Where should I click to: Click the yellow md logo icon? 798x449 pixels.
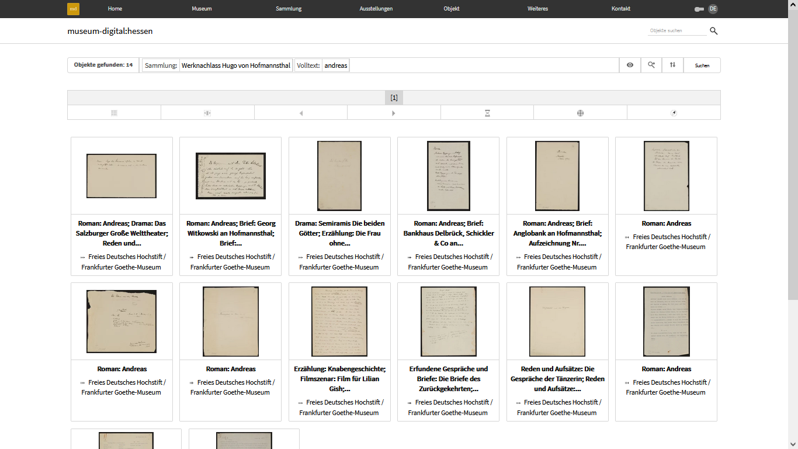pyautogui.click(x=73, y=9)
